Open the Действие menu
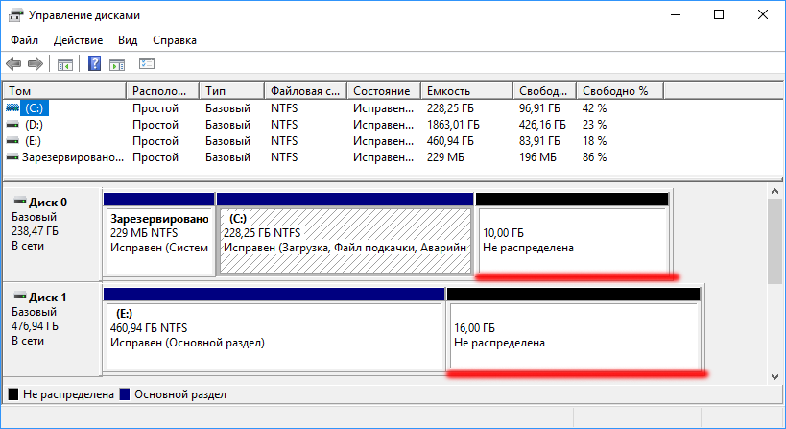 point(79,40)
